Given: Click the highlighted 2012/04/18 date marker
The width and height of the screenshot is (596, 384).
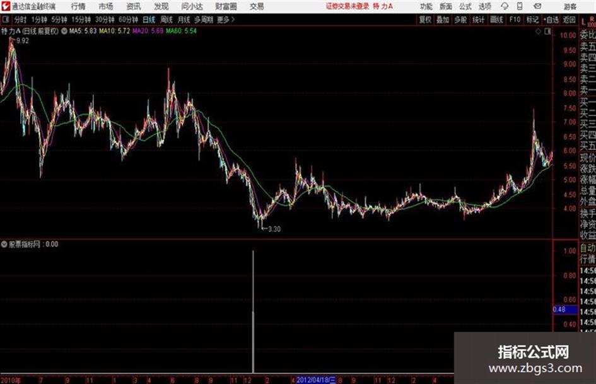Looking at the screenshot, I should (x=316, y=380).
